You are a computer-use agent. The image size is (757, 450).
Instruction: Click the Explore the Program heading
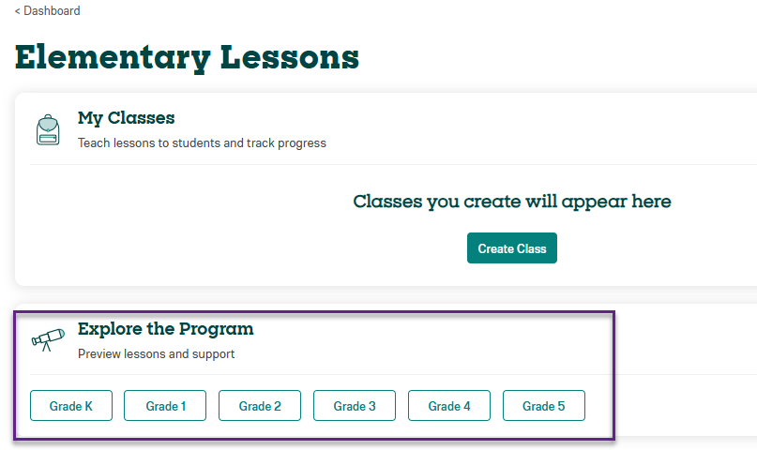point(166,329)
